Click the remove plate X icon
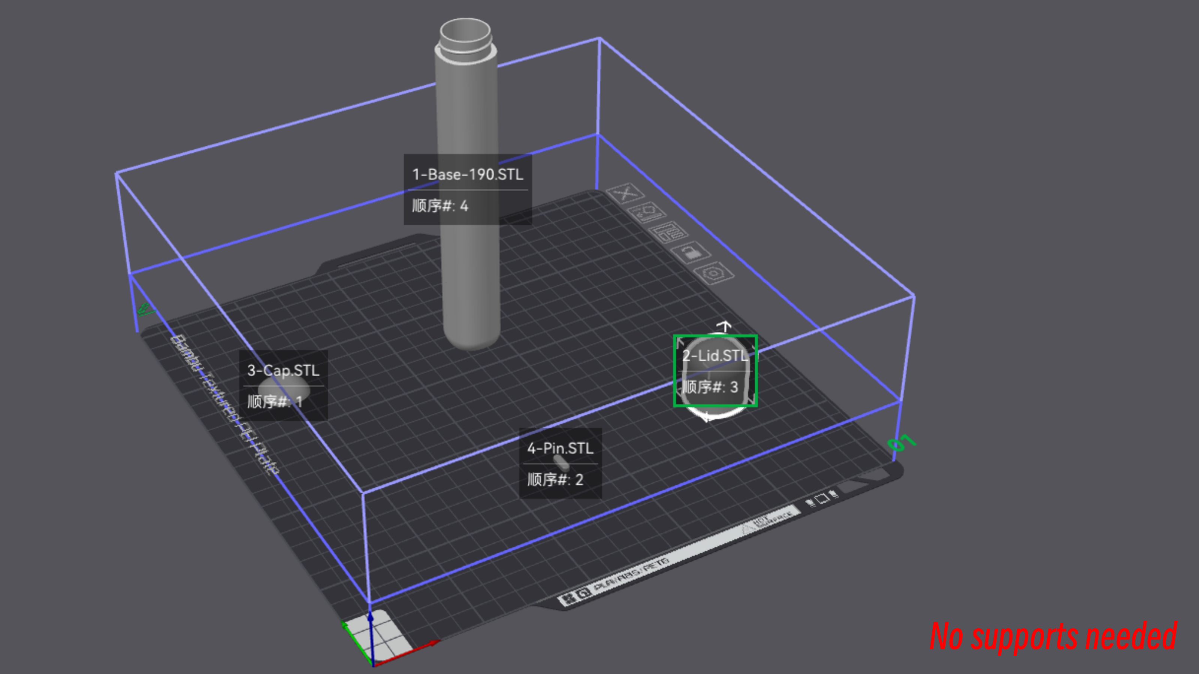Image resolution: width=1199 pixels, height=674 pixels. [x=626, y=192]
